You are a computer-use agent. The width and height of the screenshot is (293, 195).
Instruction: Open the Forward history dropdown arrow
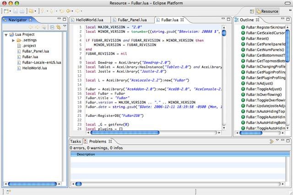pyautogui.click(x=81, y=11)
